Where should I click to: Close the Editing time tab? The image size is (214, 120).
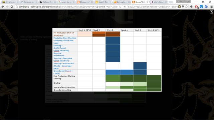click(129, 2)
